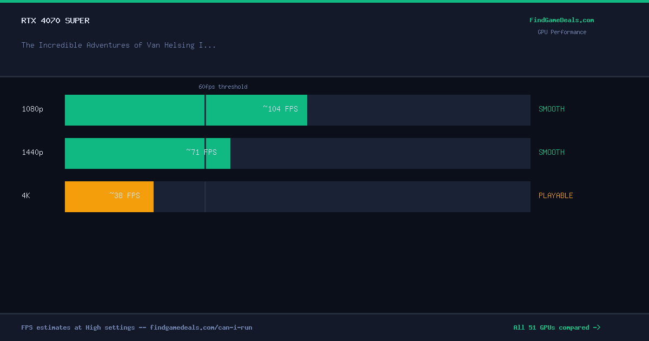Select the 1440p resolution label
The width and height of the screenshot is (649, 341).
click(32, 152)
